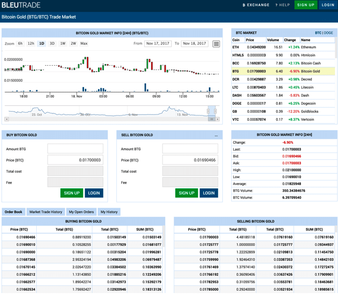Click Sign Up in Buy Bitcoin Gold panel
This screenshot has height=295, width=338.
click(71, 193)
